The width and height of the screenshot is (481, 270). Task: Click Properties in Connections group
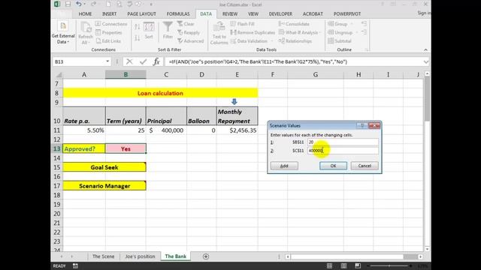click(109, 32)
